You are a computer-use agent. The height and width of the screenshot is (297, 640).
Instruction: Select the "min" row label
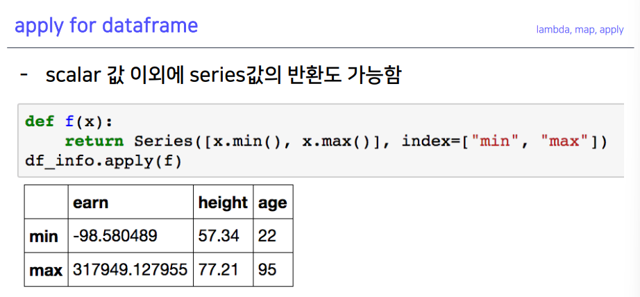tap(44, 236)
